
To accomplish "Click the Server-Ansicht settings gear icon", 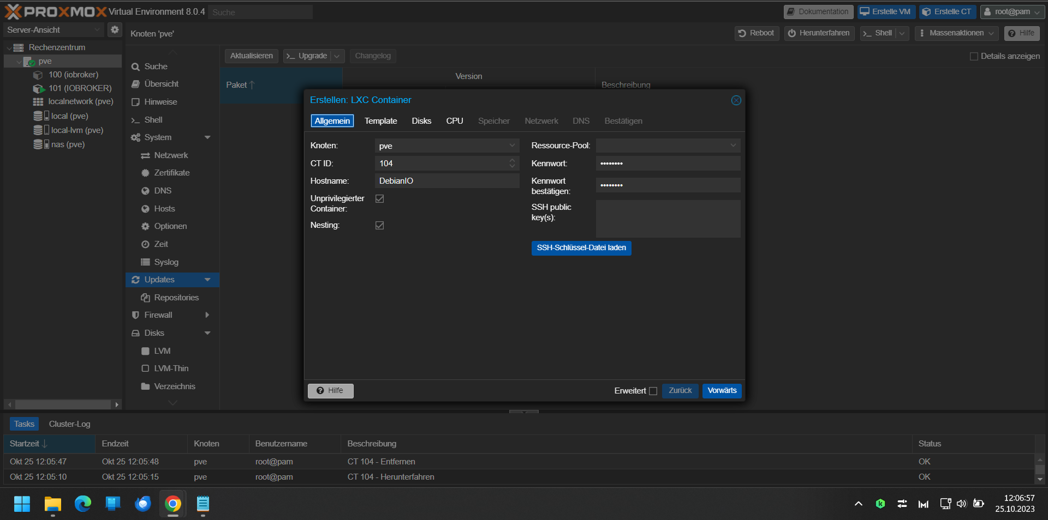I will click(x=115, y=29).
